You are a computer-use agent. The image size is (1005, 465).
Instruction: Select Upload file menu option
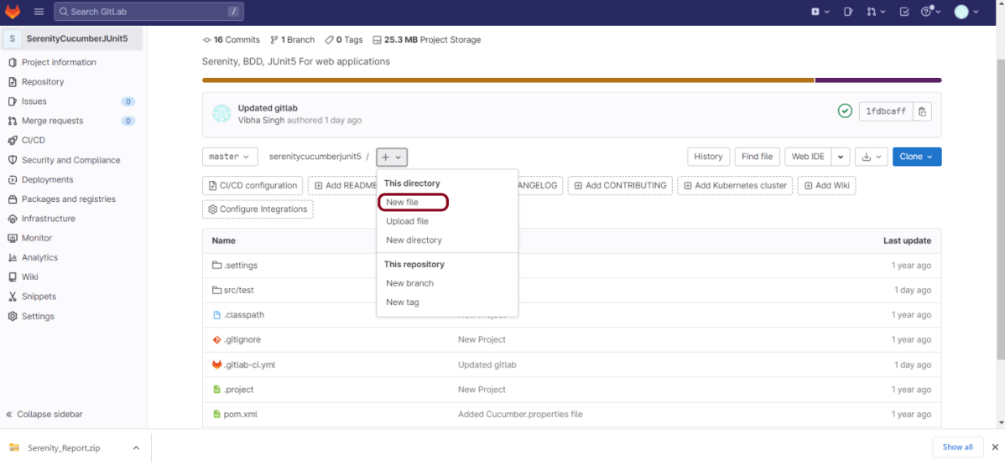coord(407,221)
